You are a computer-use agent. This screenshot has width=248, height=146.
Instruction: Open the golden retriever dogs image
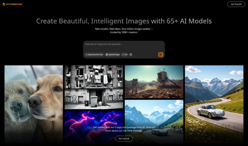[x=34, y=104]
